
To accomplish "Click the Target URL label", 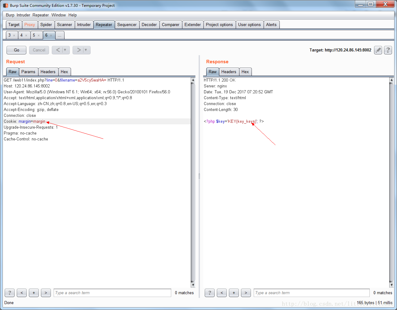I will point(340,50).
